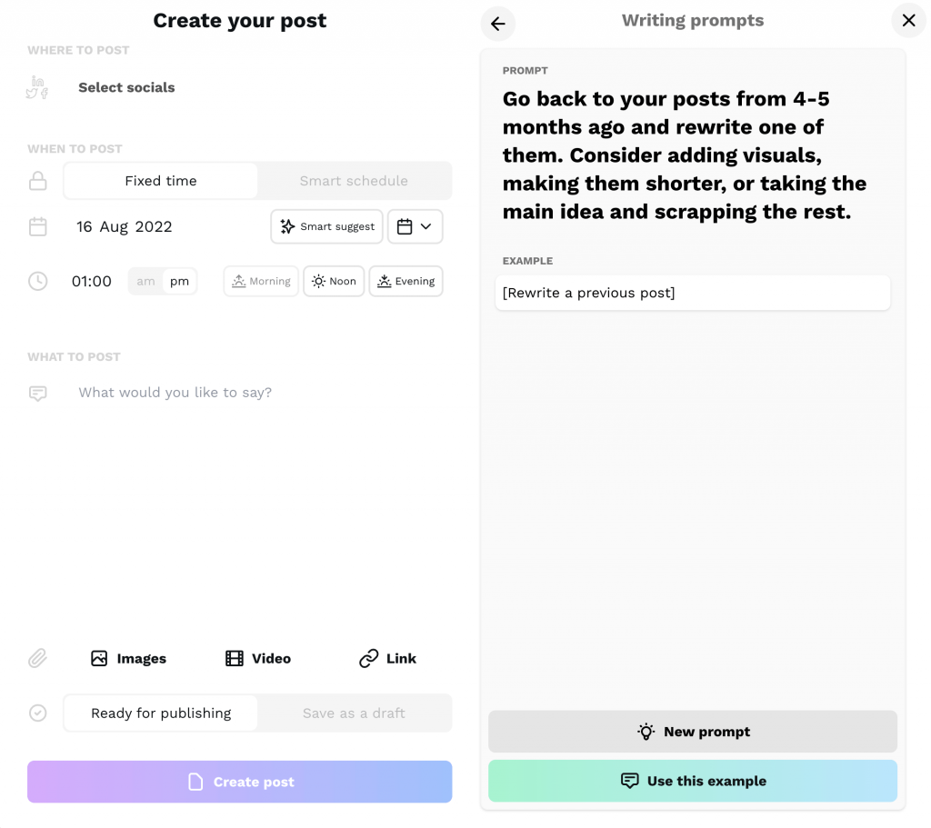Click the lock icon beside Fixed time
The image size is (931, 828).
click(x=38, y=182)
